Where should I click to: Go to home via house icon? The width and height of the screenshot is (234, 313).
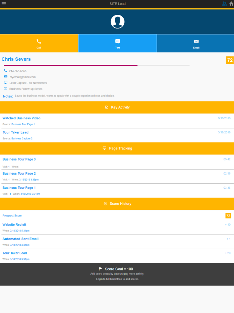(x=231, y=4)
